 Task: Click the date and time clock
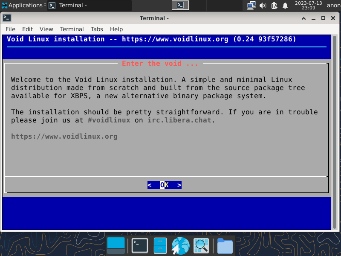[x=308, y=5]
